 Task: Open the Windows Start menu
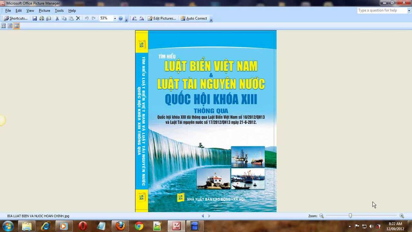coord(8,226)
